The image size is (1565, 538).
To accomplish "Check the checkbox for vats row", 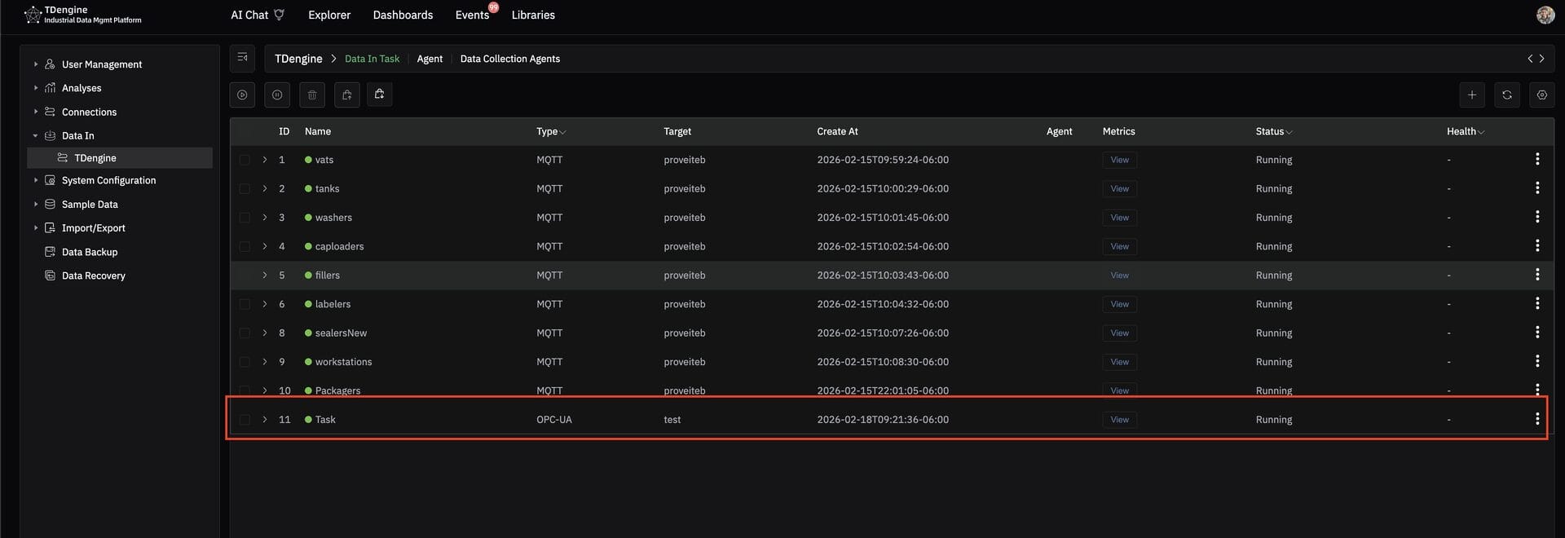I will [x=245, y=160].
